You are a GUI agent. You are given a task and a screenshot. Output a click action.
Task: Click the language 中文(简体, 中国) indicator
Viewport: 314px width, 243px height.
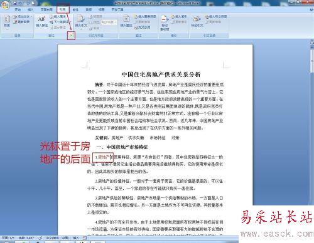tap(57, 238)
